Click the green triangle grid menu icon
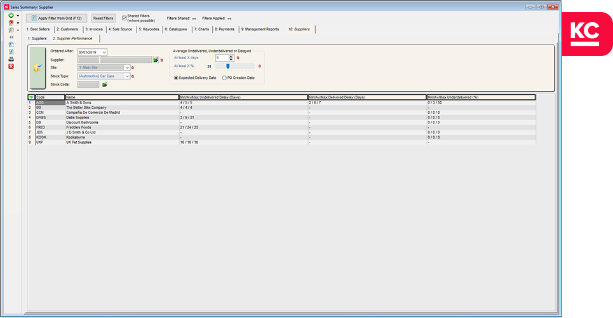 31,97
